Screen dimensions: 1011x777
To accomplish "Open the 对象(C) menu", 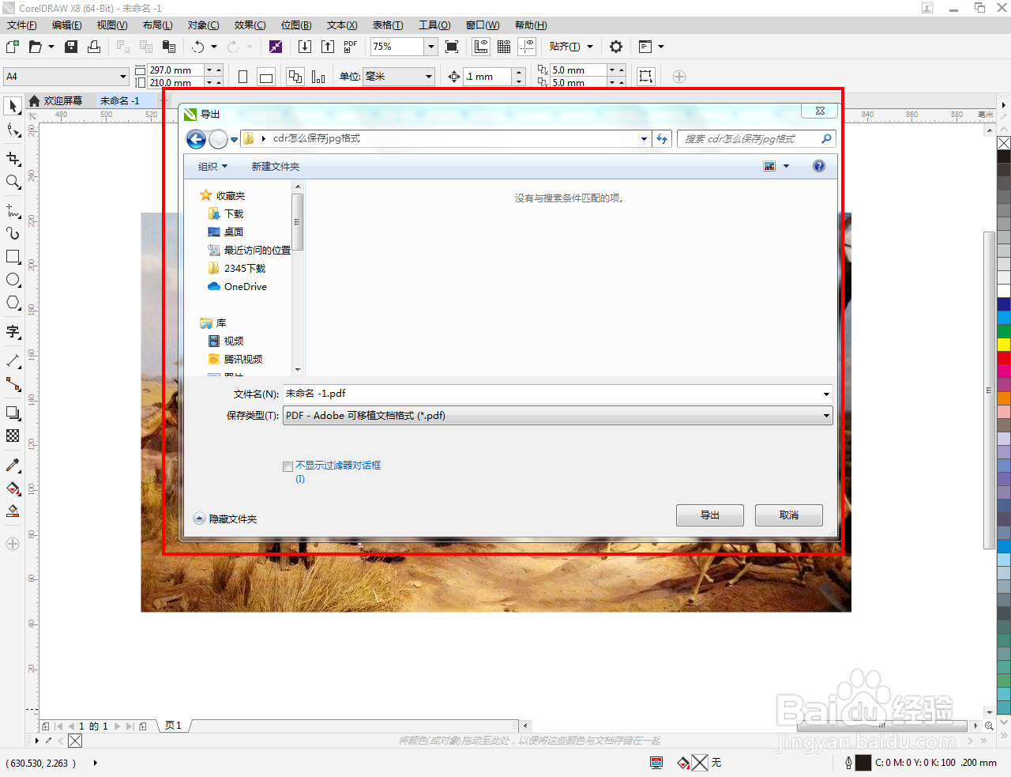I will click(203, 25).
